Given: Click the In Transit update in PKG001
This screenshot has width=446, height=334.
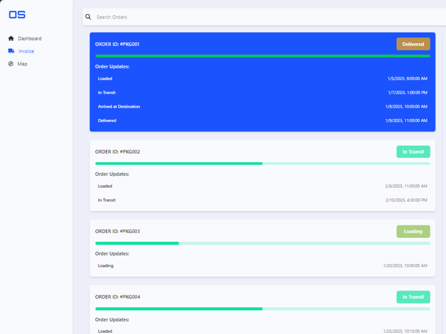Looking at the screenshot, I should coord(107,92).
